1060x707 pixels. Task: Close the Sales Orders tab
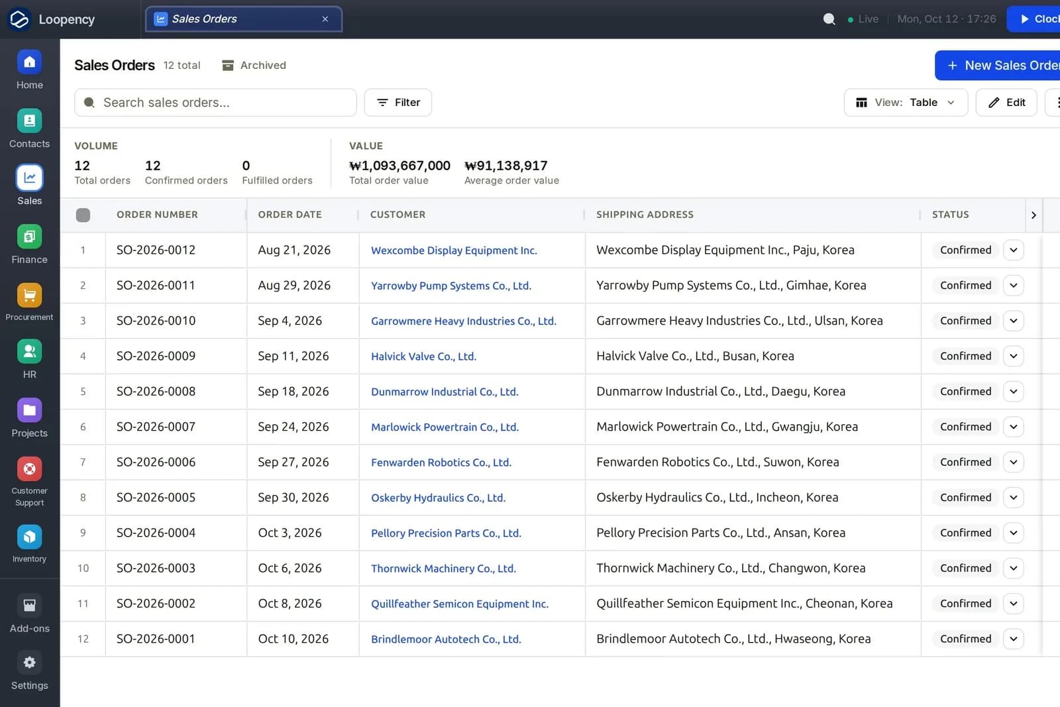point(325,19)
